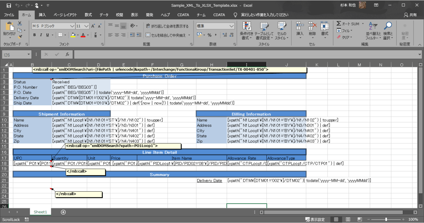The height and width of the screenshot is (223, 424).
Task: Open the font name dropdown MS Pゴシック
Action: (72, 26)
